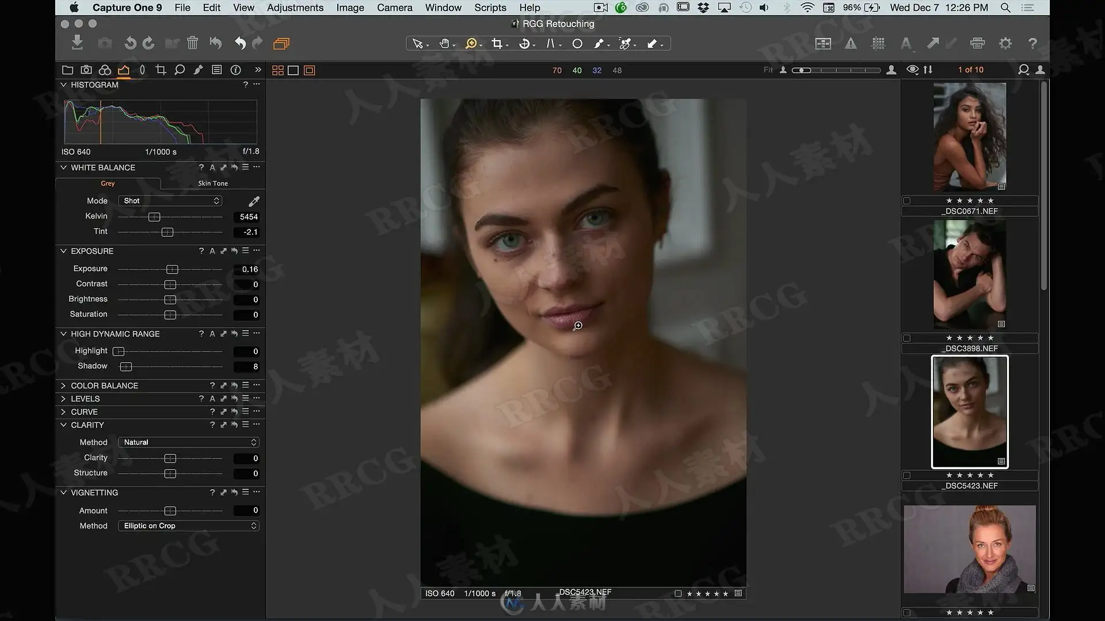Open Preferences gear icon

1005,43
